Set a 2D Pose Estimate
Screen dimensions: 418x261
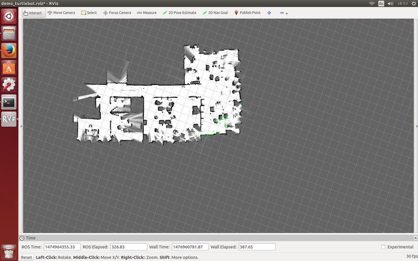coord(179,13)
